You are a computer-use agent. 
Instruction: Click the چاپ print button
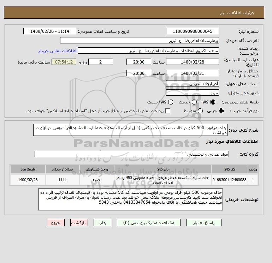(102, 223)
